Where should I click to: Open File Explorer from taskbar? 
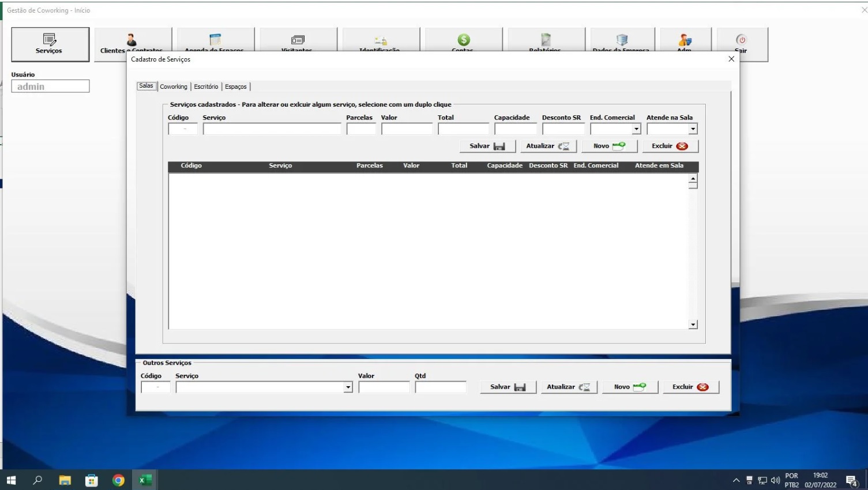[x=65, y=480]
